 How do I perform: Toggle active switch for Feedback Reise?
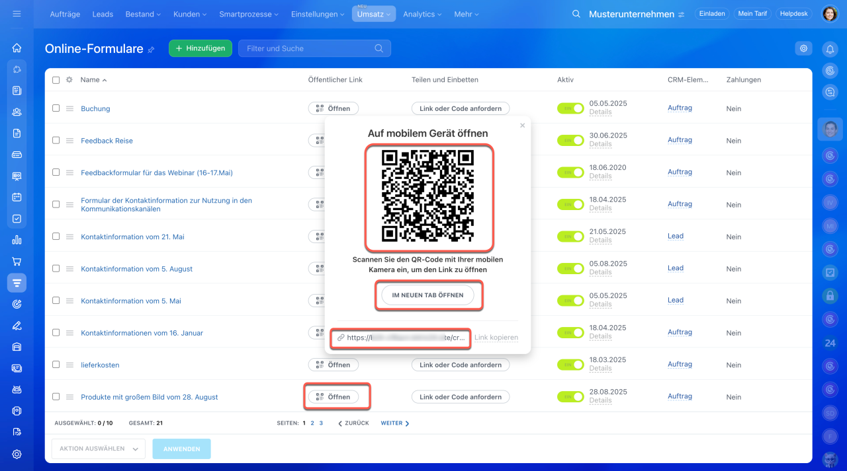571,140
